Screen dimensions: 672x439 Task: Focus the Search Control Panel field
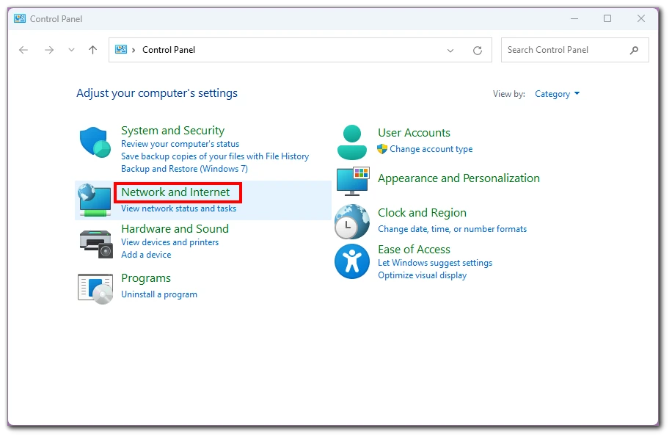pos(574,50)
